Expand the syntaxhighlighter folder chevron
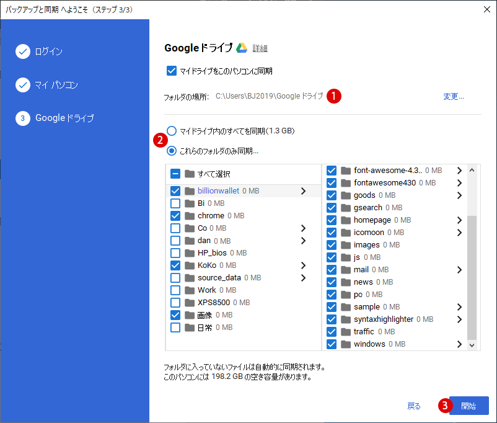Viewport: 497px width, 423px height. [460, 319]
